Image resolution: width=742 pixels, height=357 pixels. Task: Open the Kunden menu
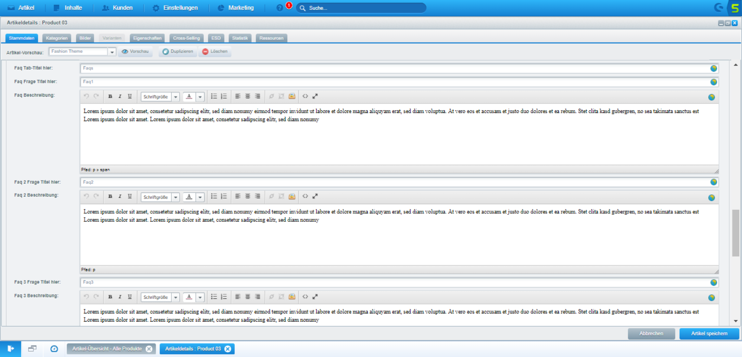coord(117,8)
